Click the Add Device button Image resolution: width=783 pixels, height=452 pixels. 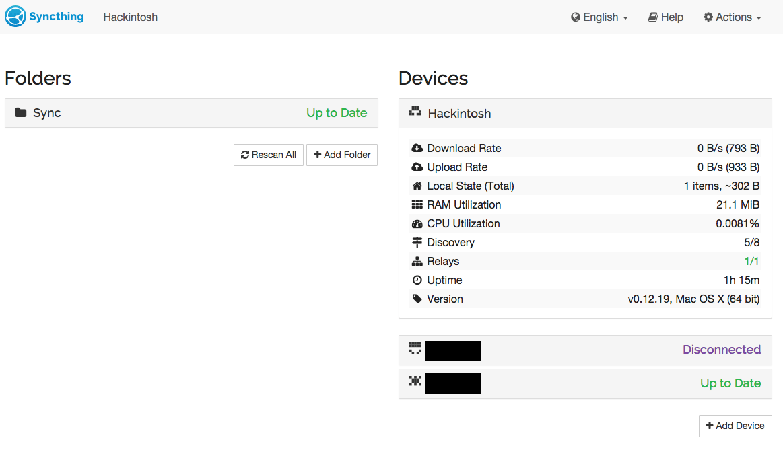pos(735,426)
